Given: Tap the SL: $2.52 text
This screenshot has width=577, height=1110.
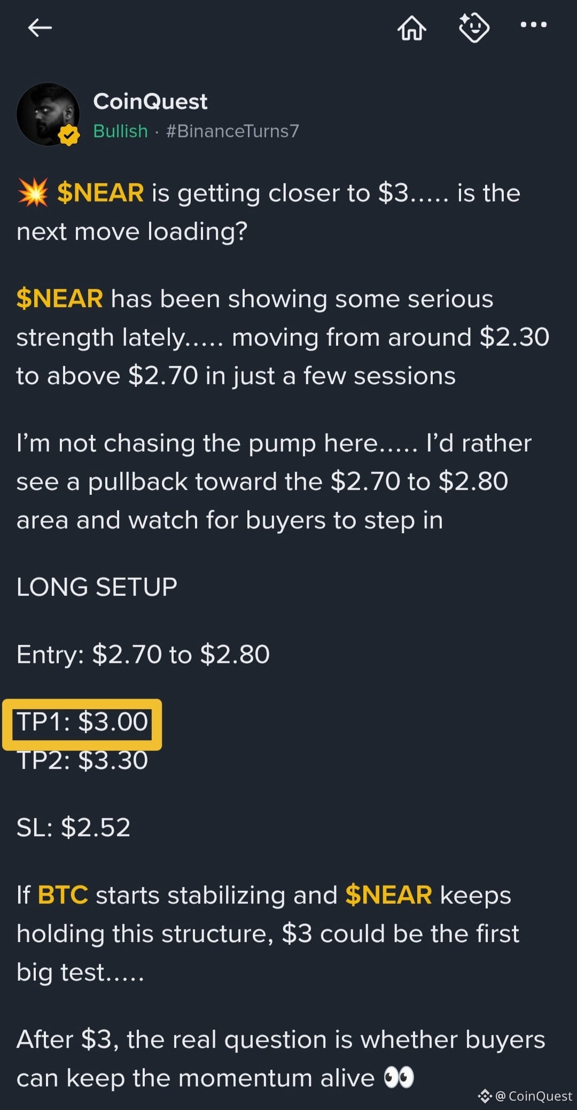Looking at the screenshot, I should tap(74, 827).
